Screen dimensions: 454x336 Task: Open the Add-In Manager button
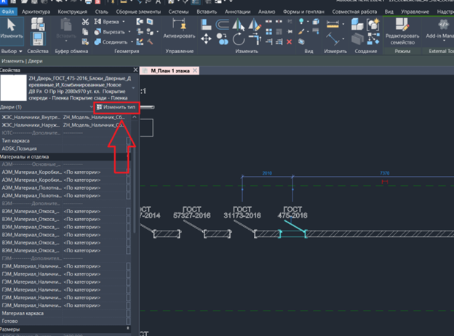point(439,28)
